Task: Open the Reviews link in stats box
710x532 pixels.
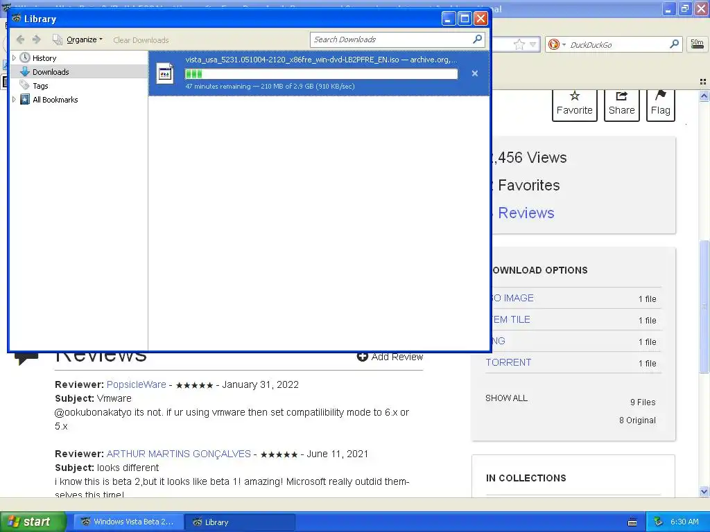Action: [x=526, y=213]
